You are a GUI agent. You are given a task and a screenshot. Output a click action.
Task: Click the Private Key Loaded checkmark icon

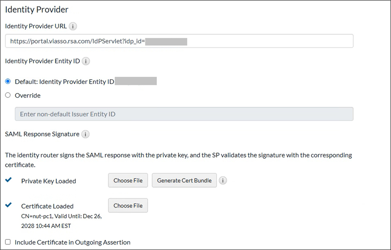pos(8,180)
